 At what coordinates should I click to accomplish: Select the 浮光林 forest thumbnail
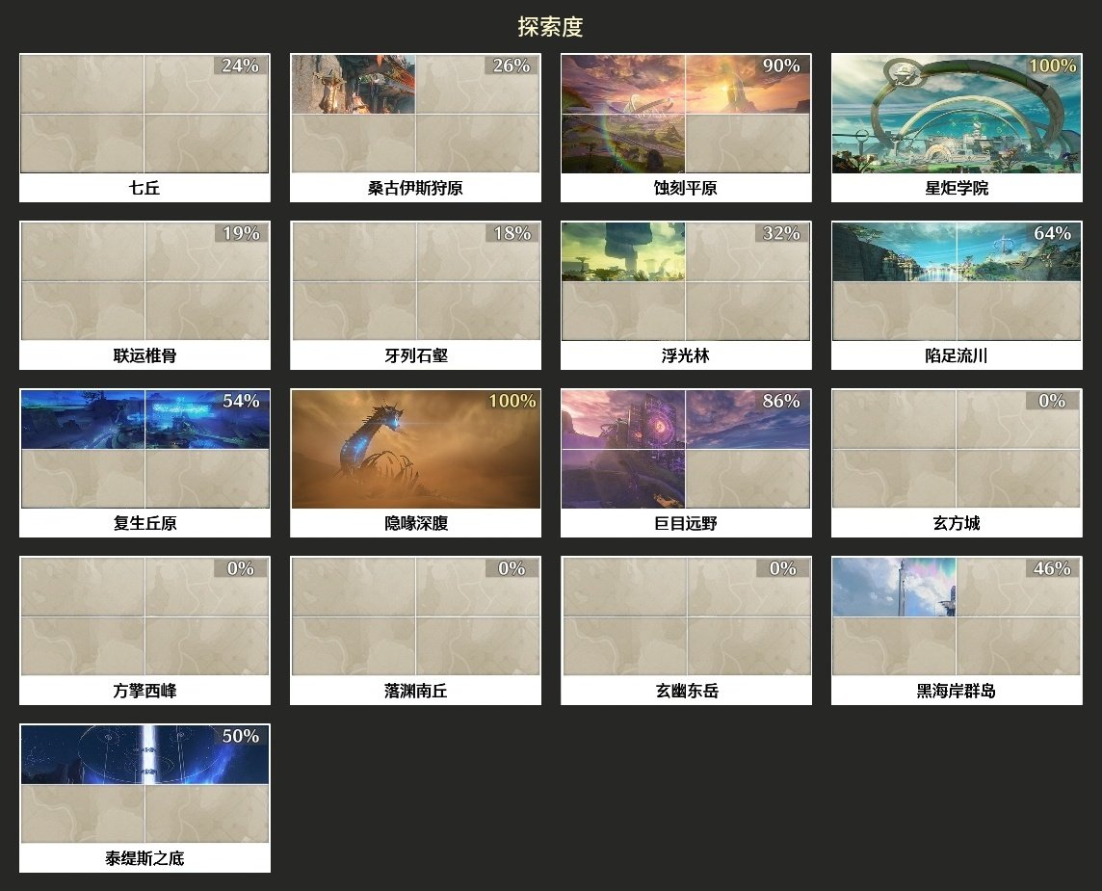point(686,281)
